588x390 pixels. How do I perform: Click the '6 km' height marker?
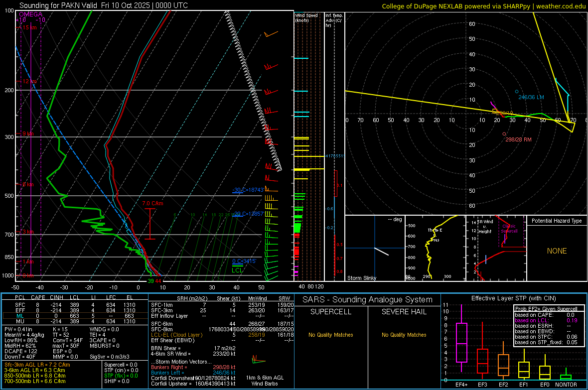(28, 184)
